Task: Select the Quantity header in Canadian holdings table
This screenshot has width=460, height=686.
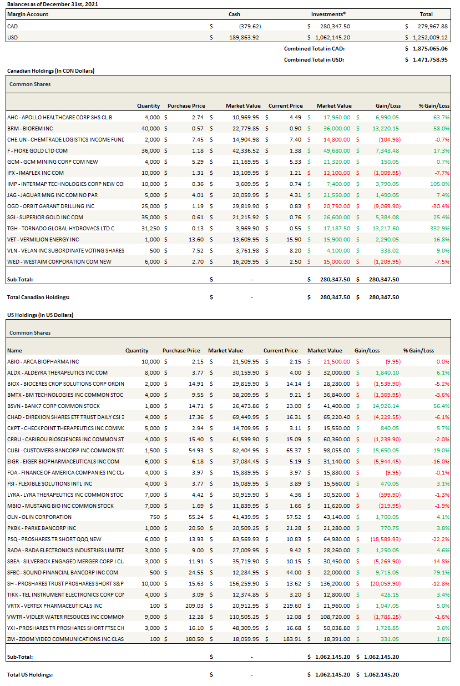Action: tap(148, 106)
